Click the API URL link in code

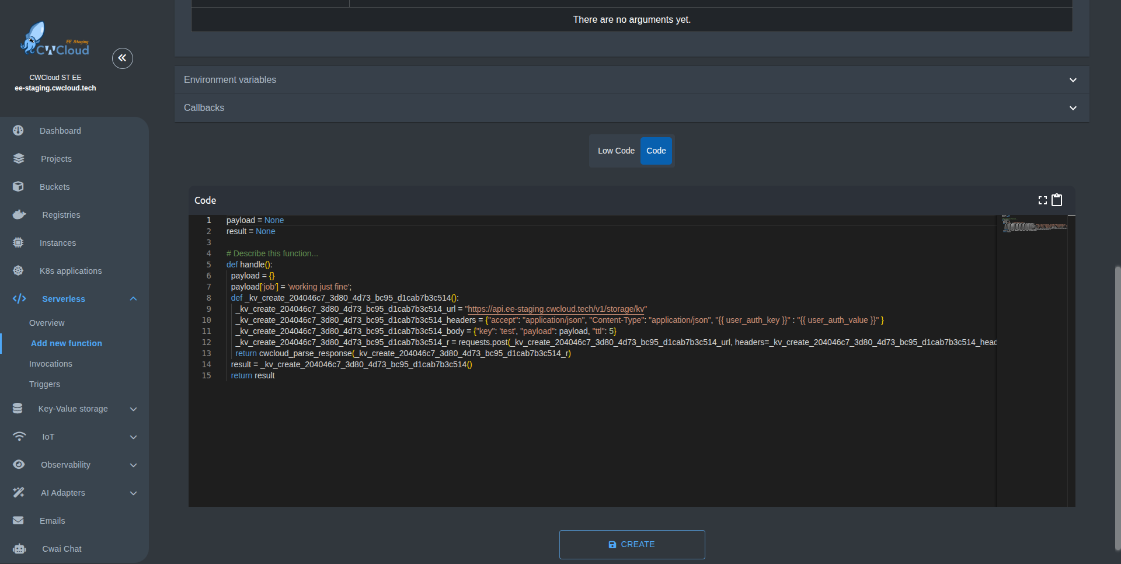pos(556,309)
